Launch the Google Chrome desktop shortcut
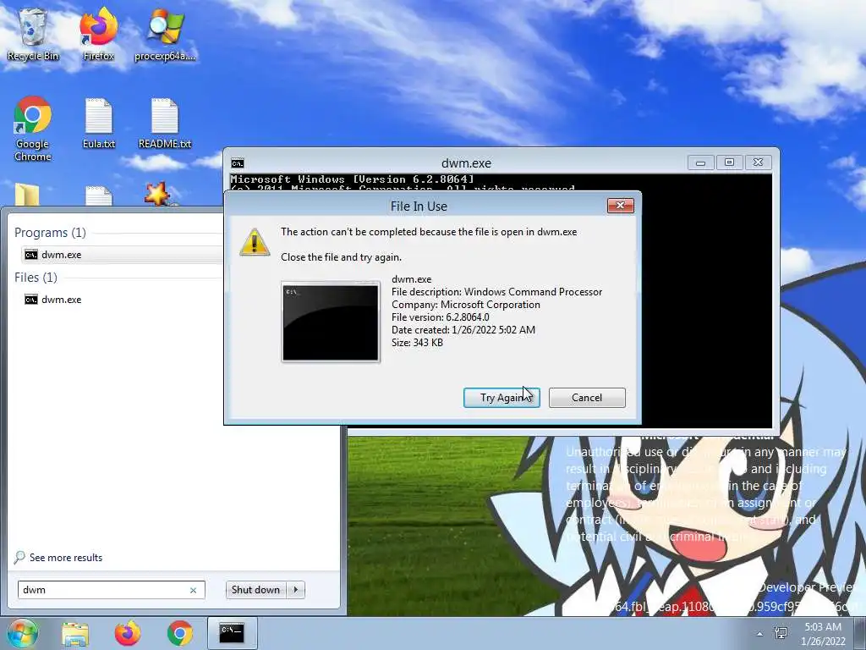This screenshot has width=866, height=650. pyautogui.click(x=33, y=129)
